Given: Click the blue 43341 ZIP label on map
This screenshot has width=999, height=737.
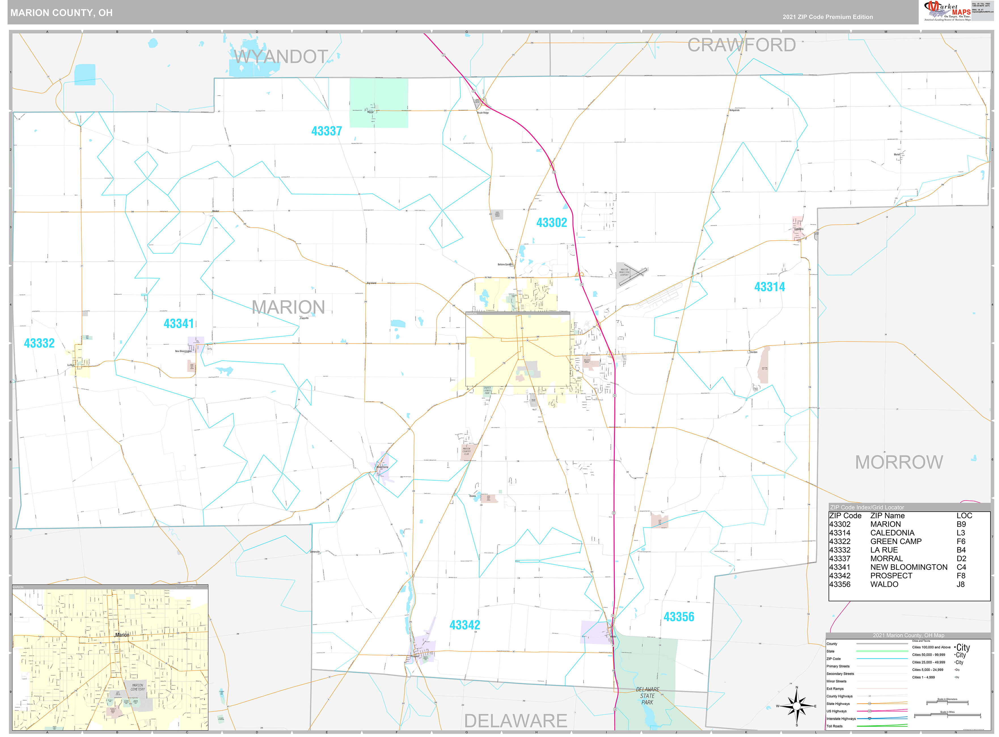Looking at the screenshot, I should coord(179,323).
